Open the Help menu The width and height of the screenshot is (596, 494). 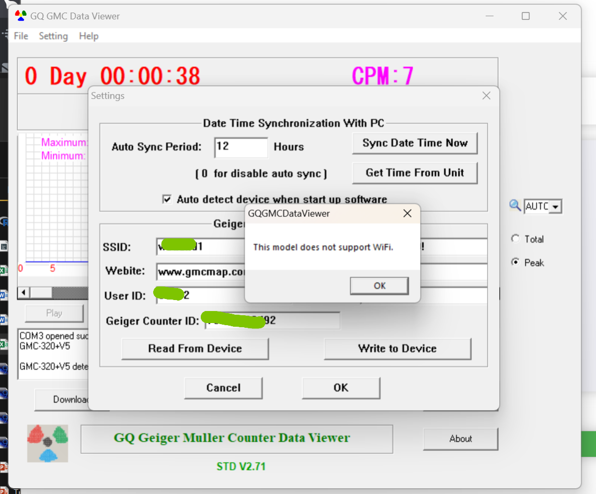coord(88,36)
